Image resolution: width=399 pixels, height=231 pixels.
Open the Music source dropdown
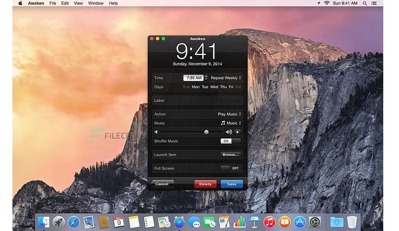(231, 123)
